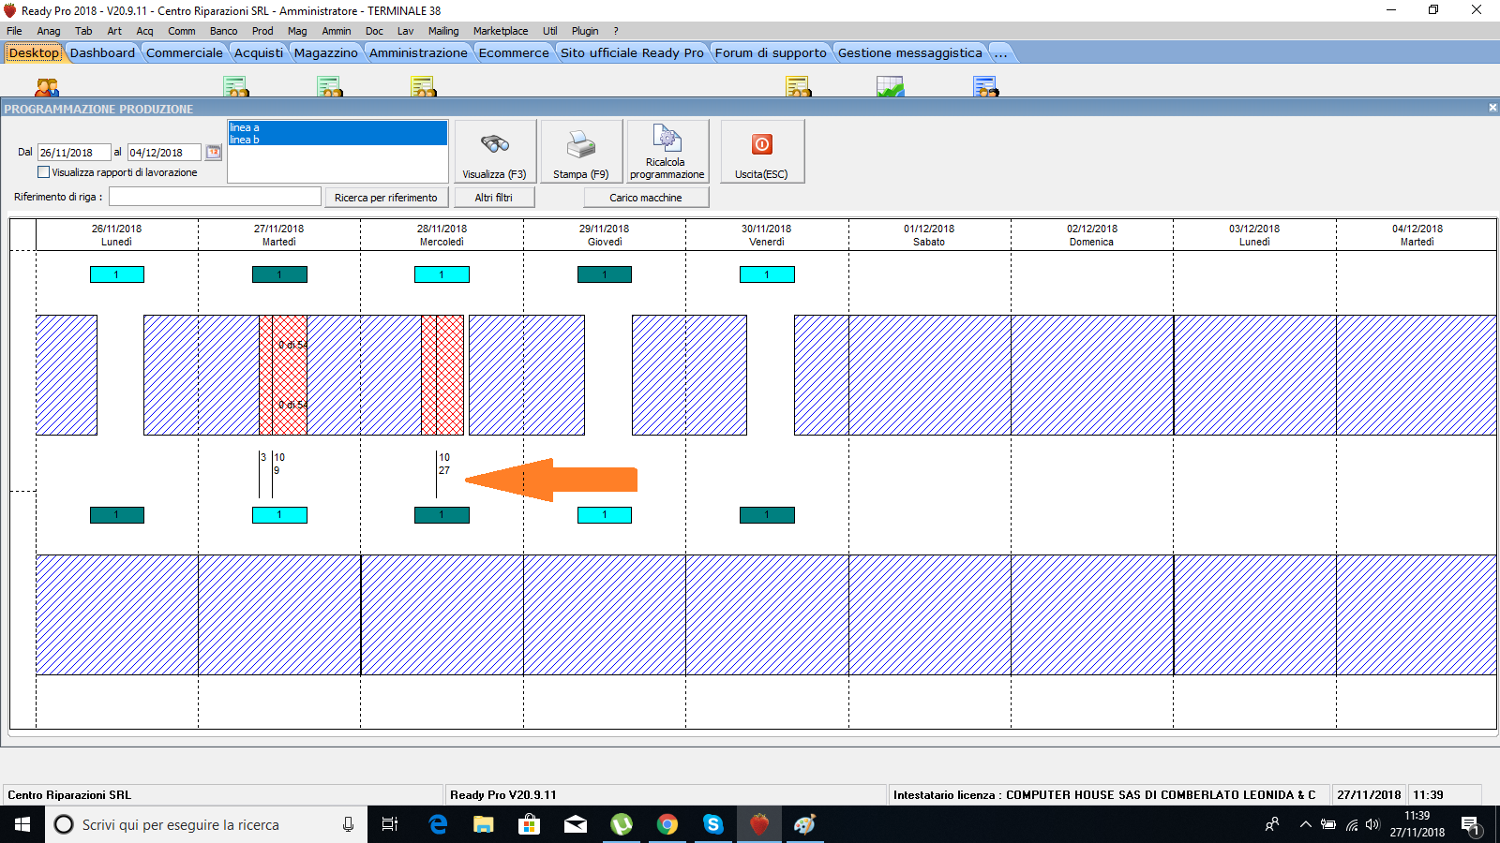Click the Visualizza (F3) binoculars button

pyautogui.click(x=495, y=151)
